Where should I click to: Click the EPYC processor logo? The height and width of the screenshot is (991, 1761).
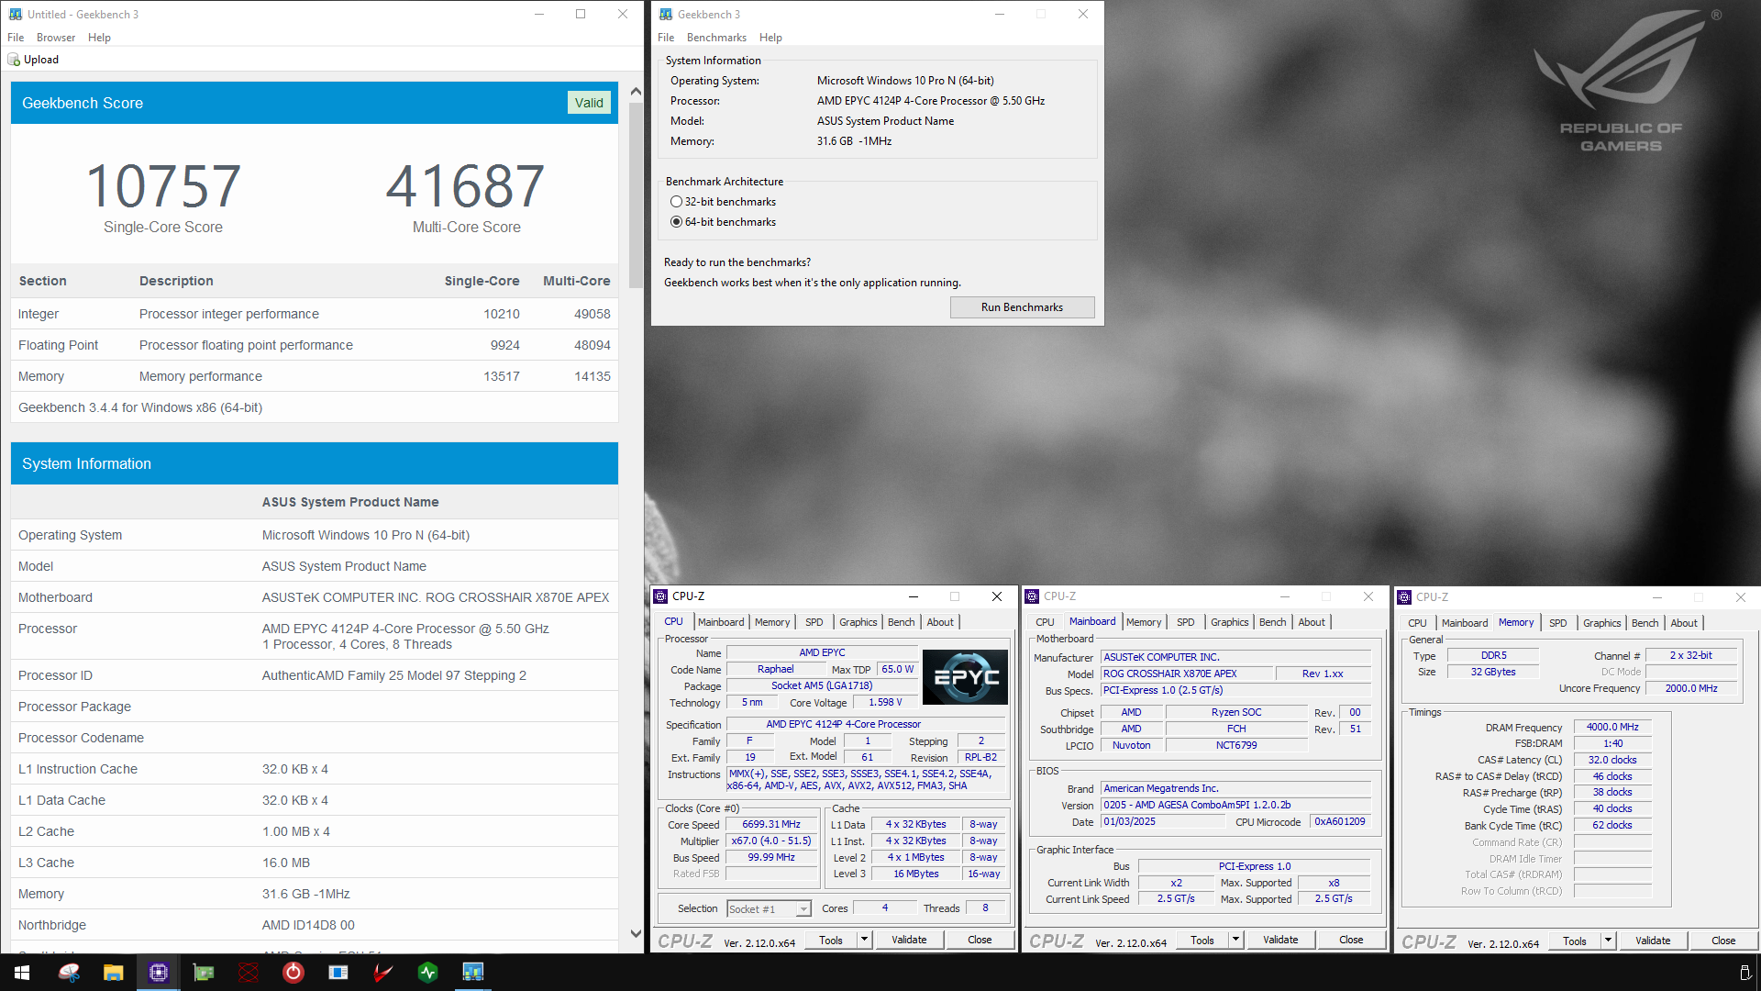click(x=965, y=677)
